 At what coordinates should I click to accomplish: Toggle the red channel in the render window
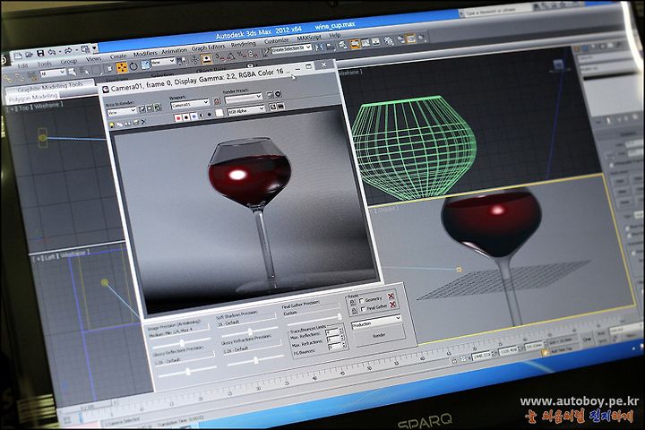178,117
